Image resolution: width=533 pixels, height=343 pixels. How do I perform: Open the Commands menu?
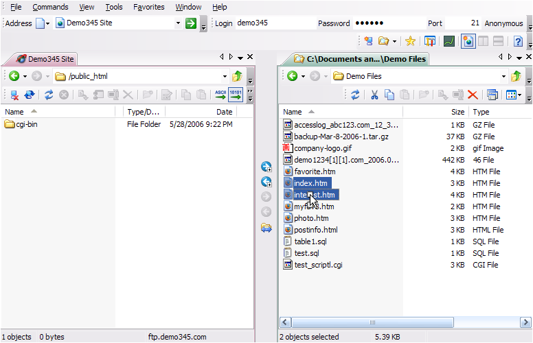[x=50, y=7]
